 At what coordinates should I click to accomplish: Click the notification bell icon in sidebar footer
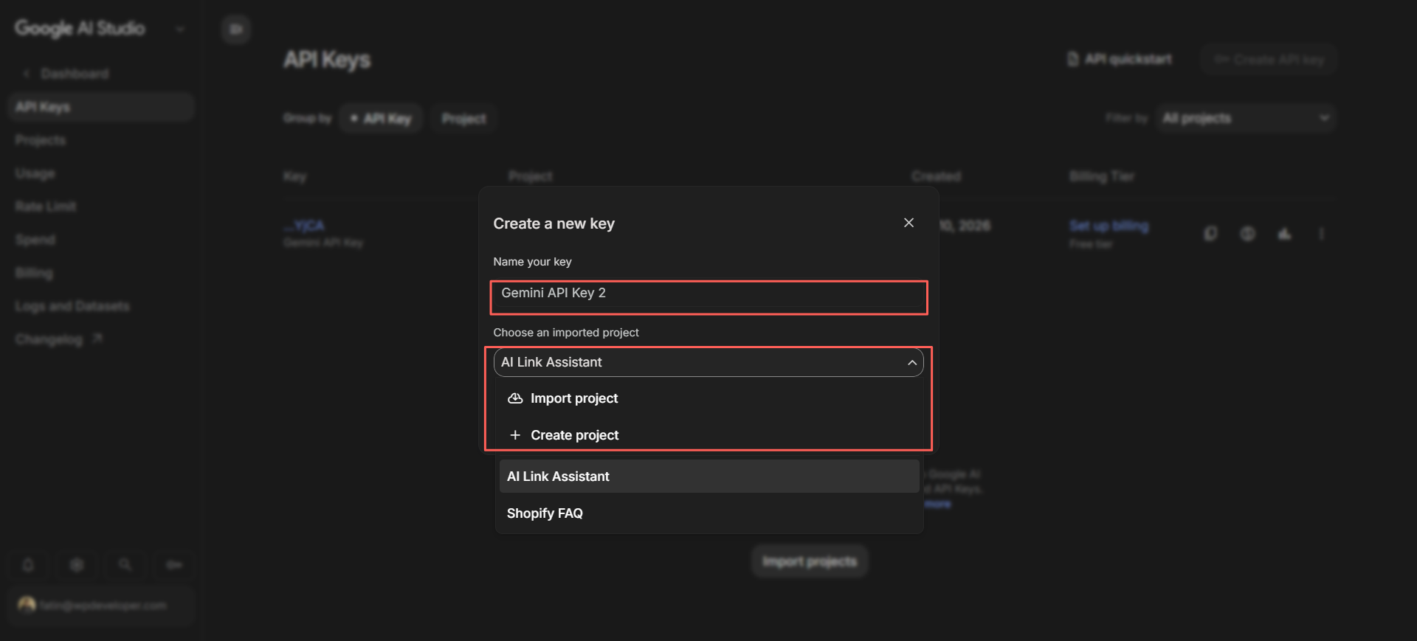point(28,565)
